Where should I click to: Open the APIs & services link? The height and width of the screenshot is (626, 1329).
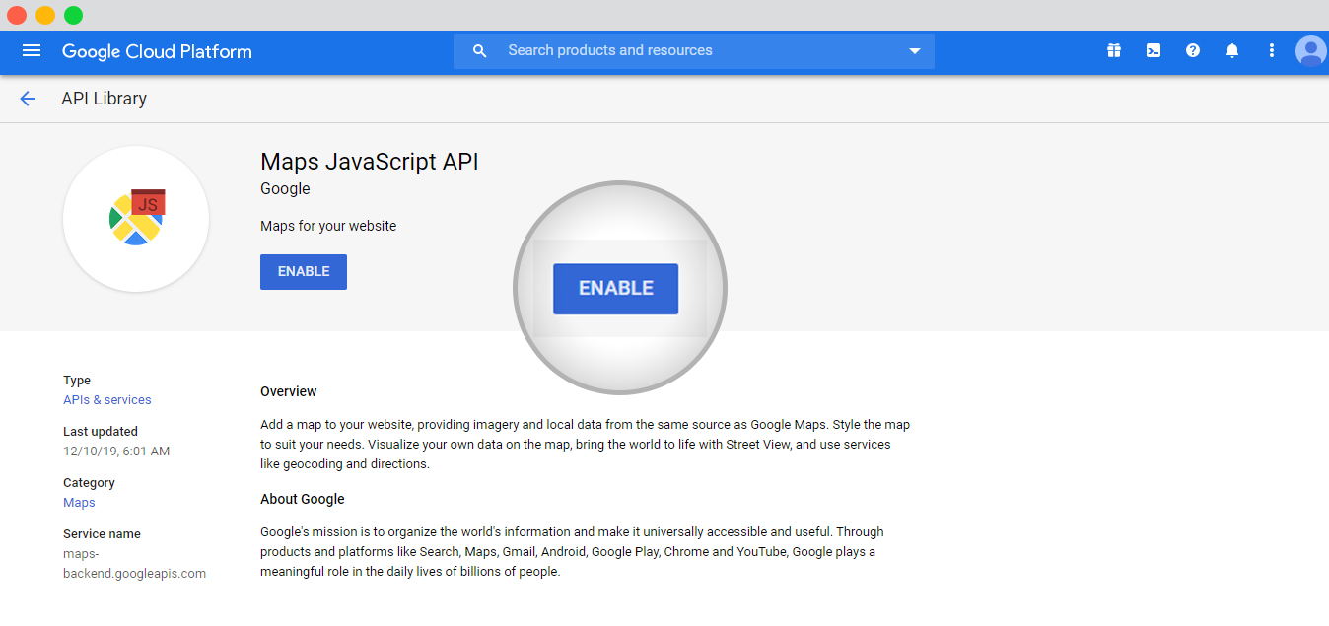click(x=107, y=400)
